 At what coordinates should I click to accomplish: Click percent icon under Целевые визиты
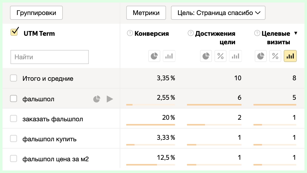point(275,56)
